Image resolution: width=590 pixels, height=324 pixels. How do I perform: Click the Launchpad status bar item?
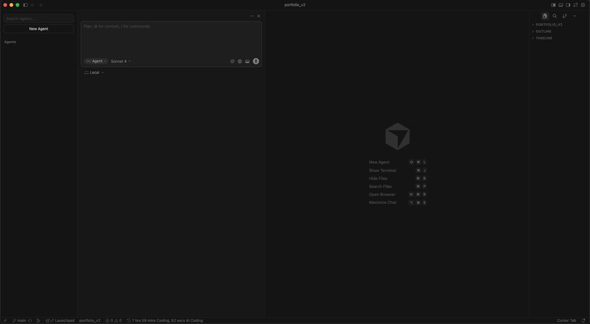click(x=60, y=321)
